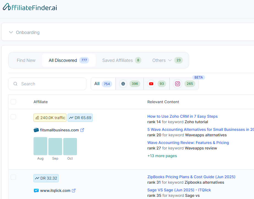Click the 240.0K traffic badge
Screen dimensions: 254x199
point(50,118)
